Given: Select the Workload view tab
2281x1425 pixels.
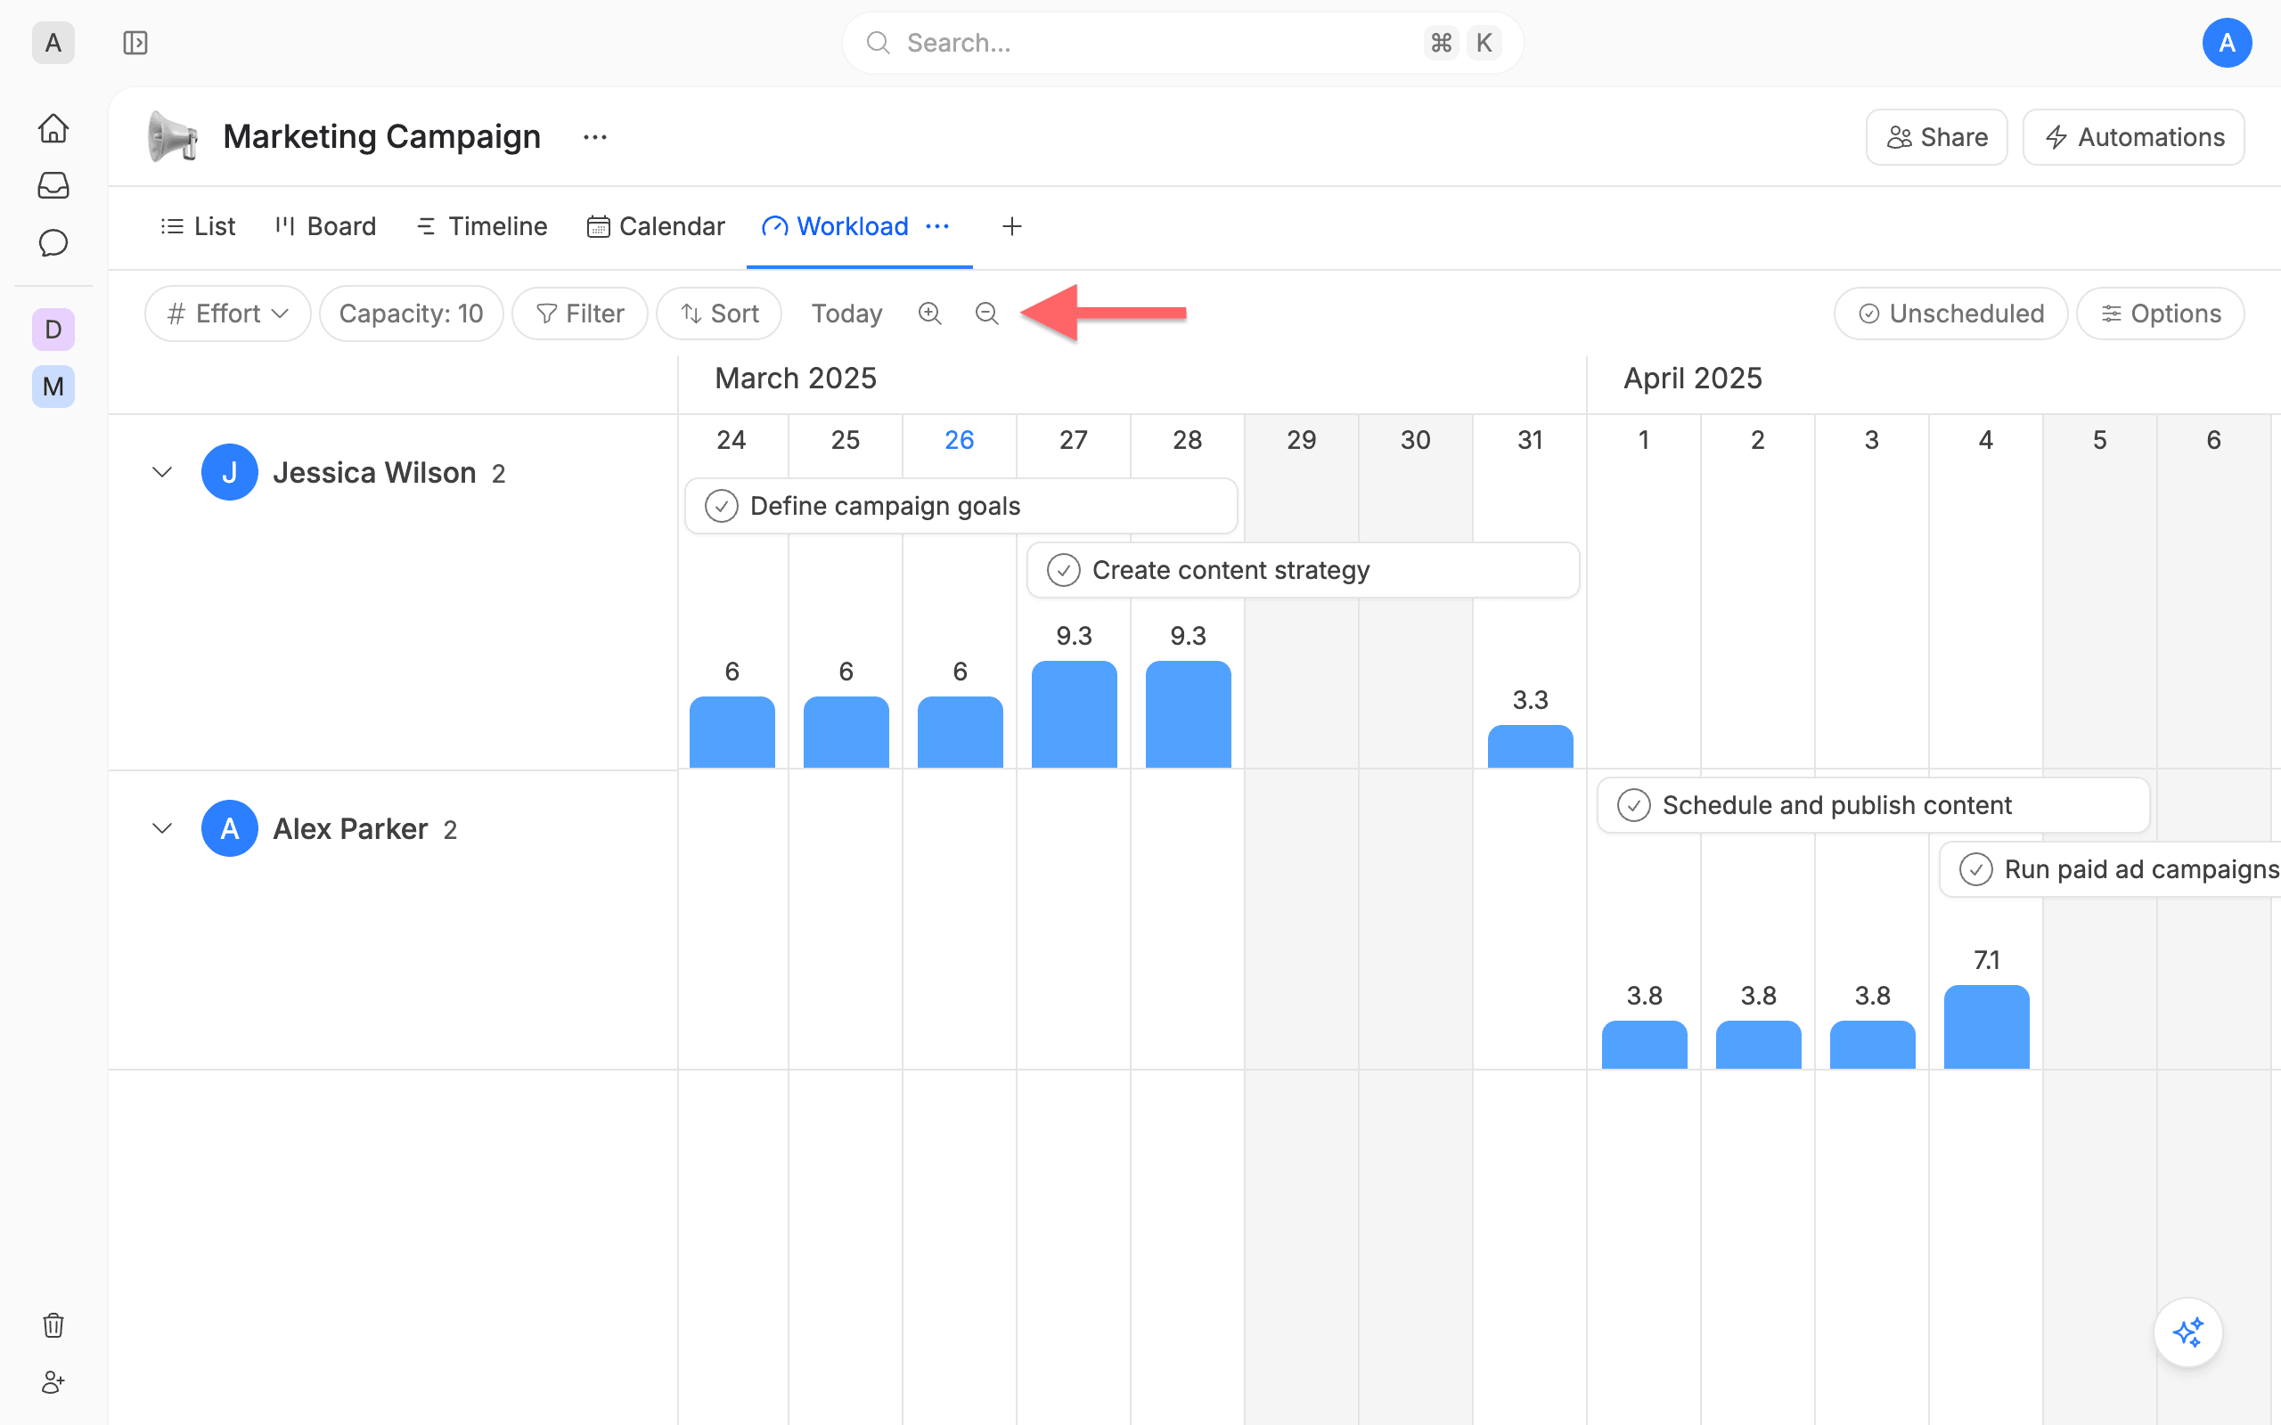Looking at the screenshot, I should click(x=835, y=226).
